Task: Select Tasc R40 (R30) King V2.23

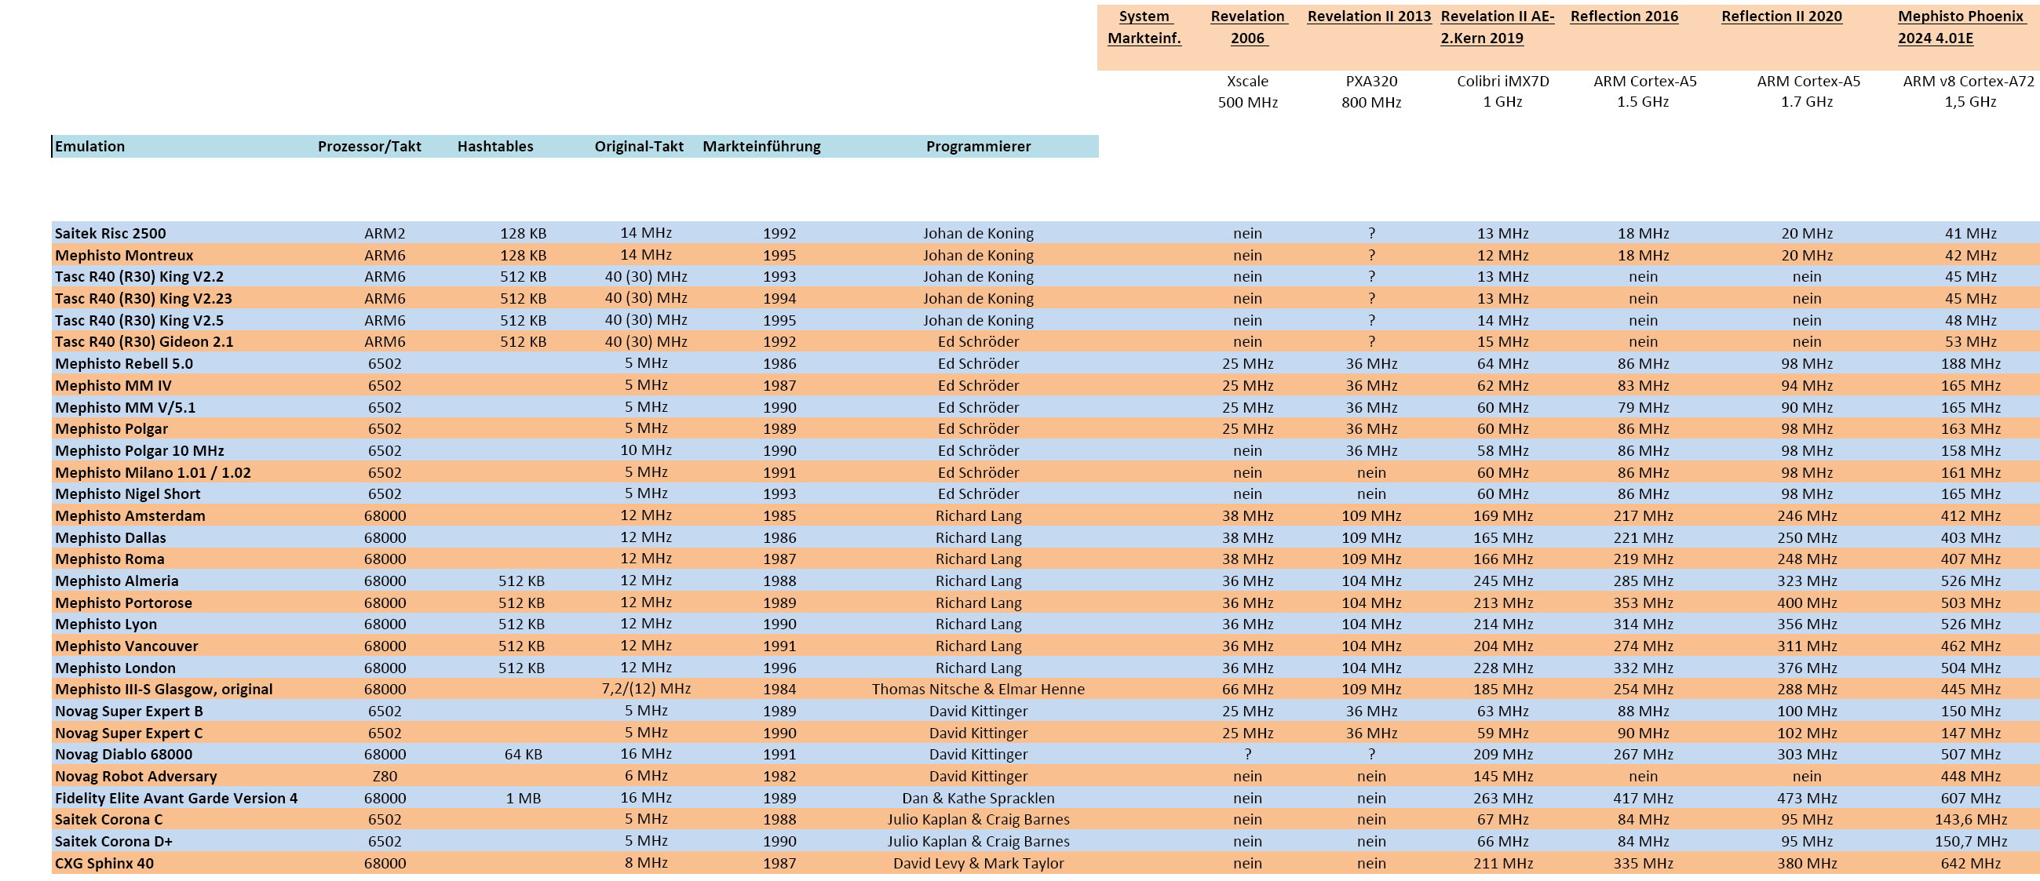Action: pos(143,298)
